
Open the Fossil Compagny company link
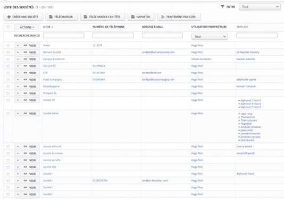pyautogui.click(x=53, y=80)
